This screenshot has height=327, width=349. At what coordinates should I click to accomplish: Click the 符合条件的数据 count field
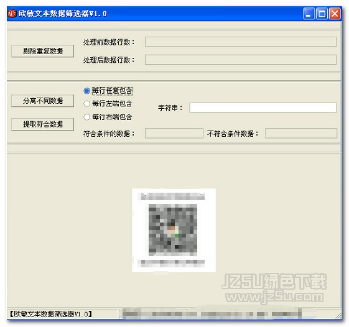(x=174, y=133)
